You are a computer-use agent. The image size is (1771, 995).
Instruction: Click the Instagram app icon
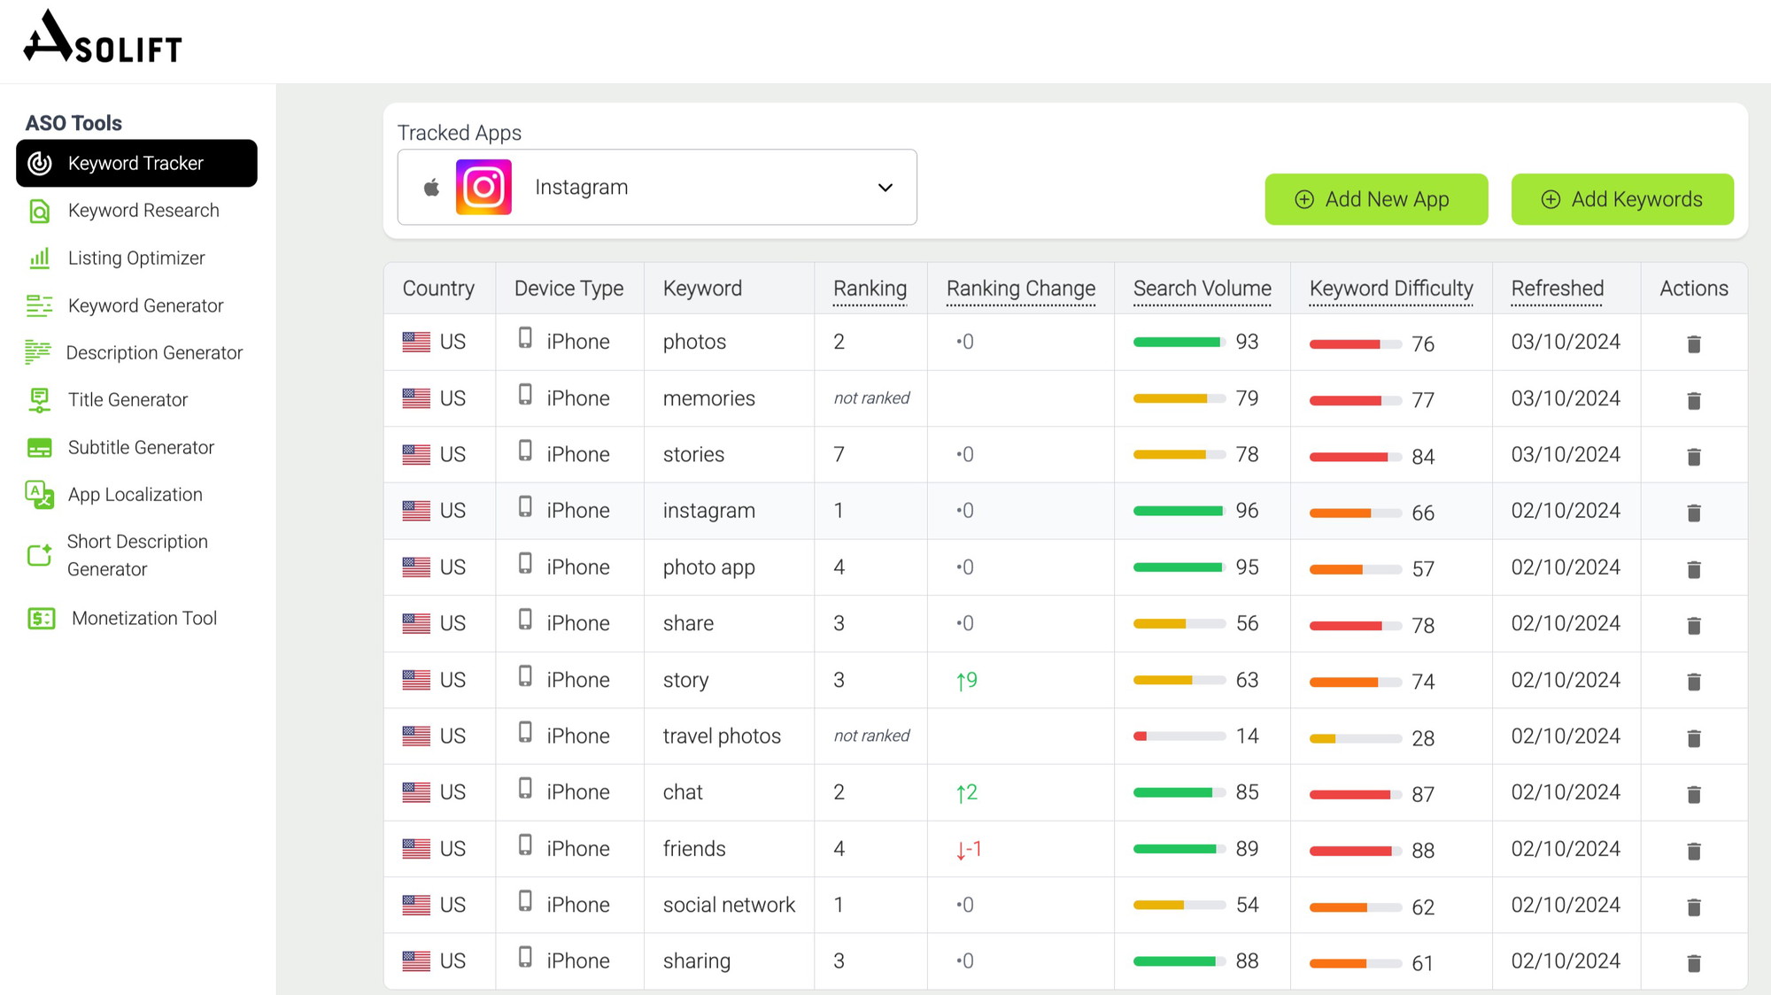pos(483,187)
